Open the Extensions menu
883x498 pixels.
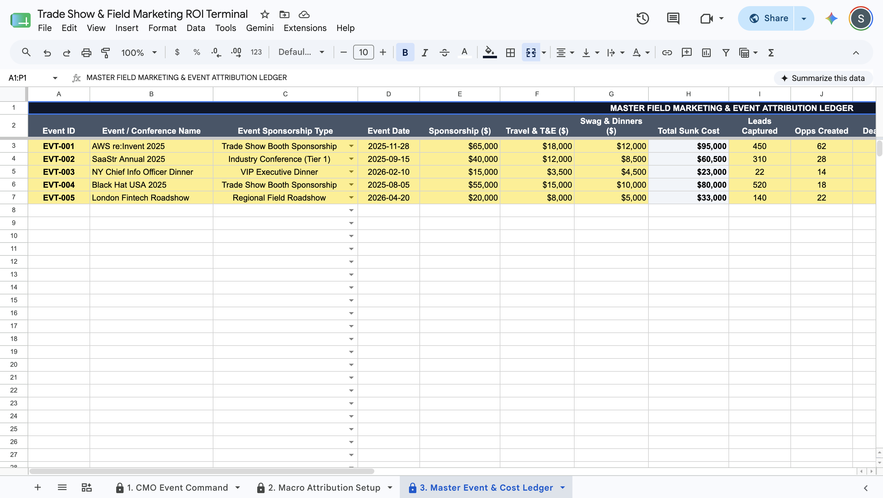click(305, 28)
